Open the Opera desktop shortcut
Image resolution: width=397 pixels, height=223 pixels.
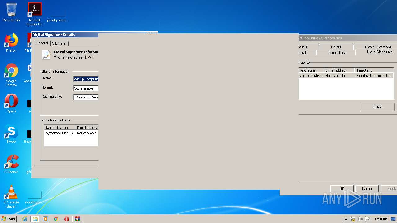[11, 103]
